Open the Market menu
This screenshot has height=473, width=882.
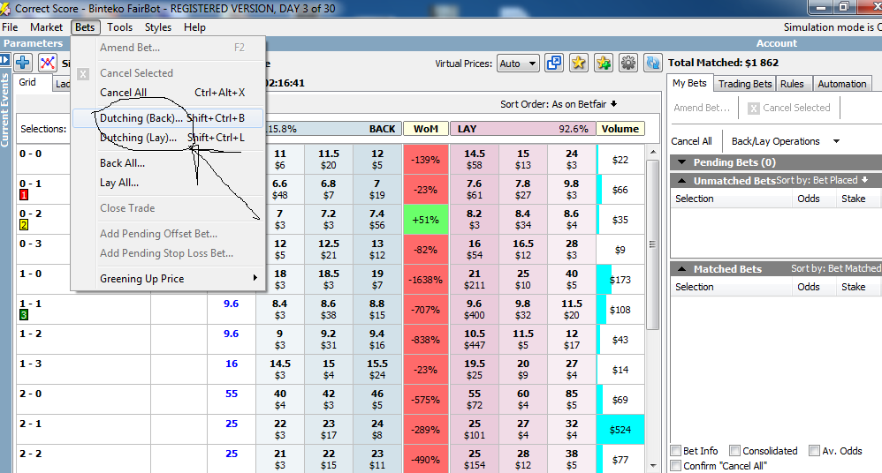pyautogui.click(x=46, y=27)
